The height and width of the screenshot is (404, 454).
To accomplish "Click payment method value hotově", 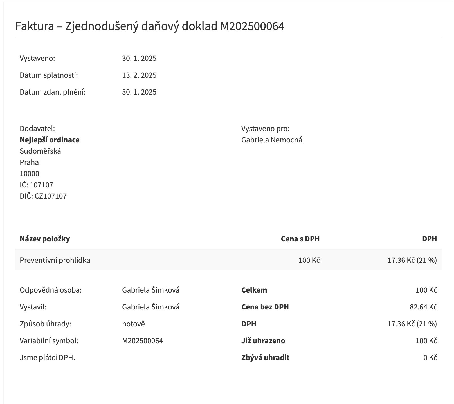I will tap(133, 324).
